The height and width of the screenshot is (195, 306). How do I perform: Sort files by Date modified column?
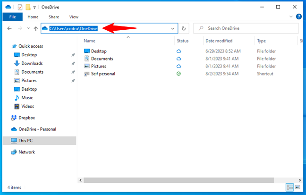click(x=218, y=41)
